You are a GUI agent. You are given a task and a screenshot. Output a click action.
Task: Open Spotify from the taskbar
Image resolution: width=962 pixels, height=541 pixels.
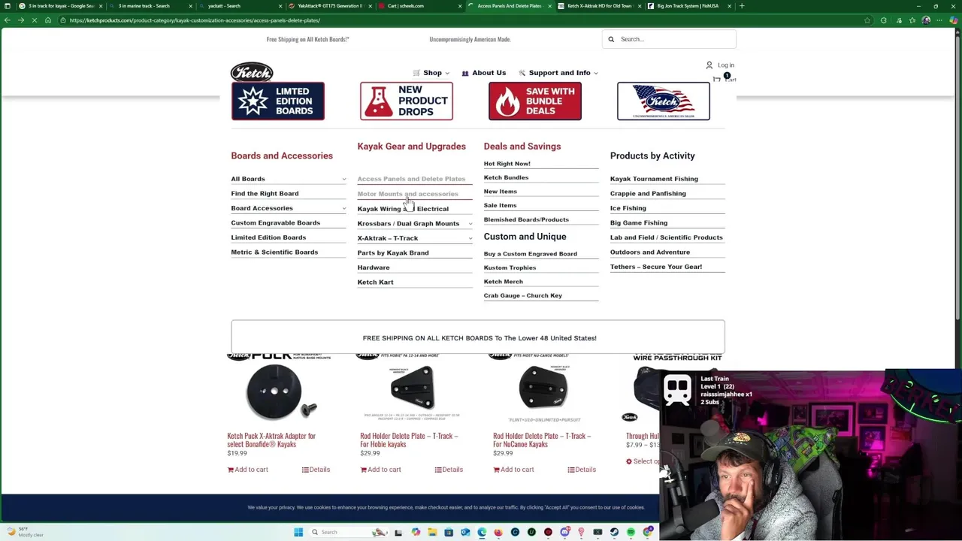pyautogui.click(x=631, y=532)
